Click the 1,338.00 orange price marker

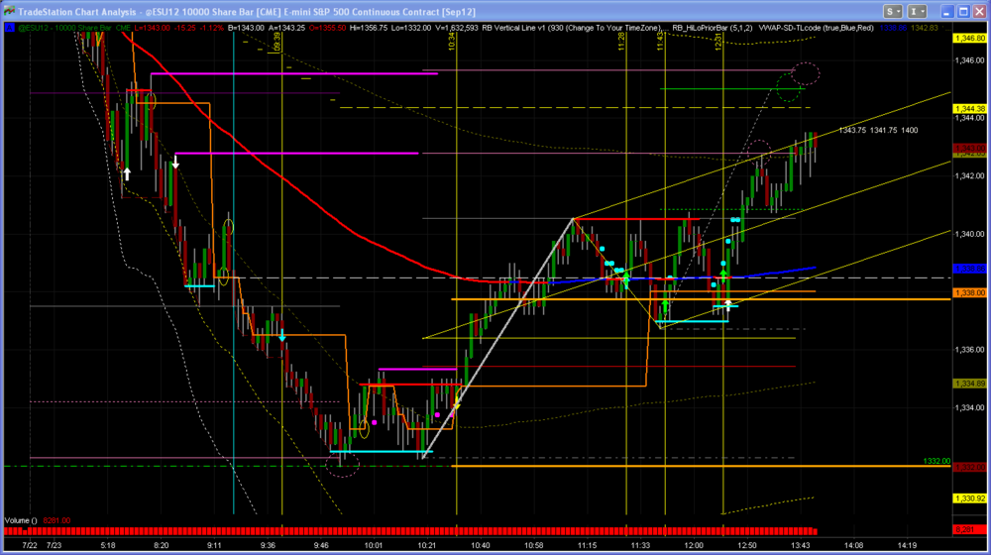969,293
